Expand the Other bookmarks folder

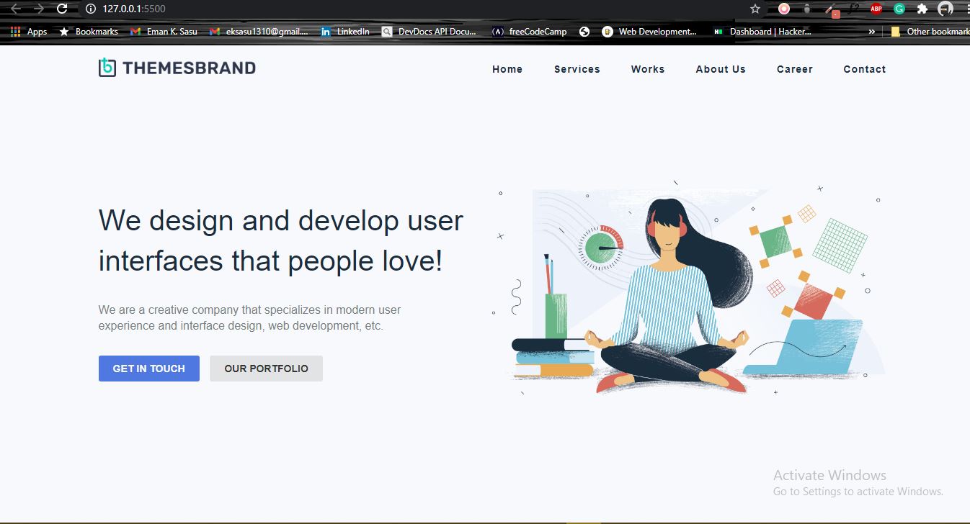click(930, 32)
